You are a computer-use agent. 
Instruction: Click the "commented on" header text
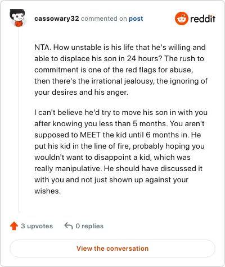[104, 19]
